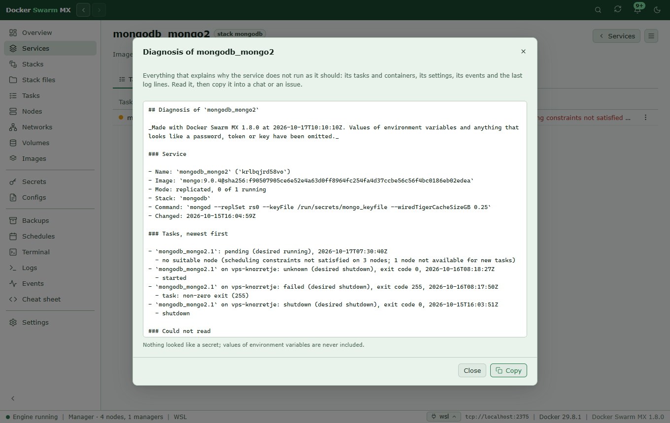Open notifications bell with 9+ badge
The width and height of the screenshot is (670, 423).
637,10
